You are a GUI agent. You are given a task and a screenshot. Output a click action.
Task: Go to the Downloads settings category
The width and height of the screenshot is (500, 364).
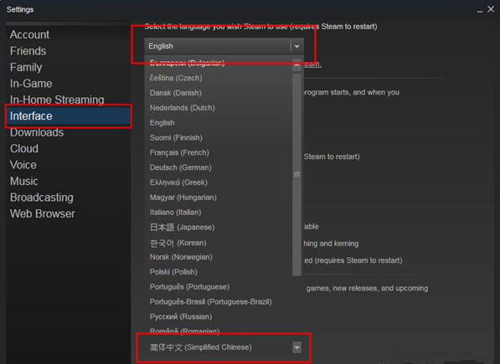click(x=37, y=132)
